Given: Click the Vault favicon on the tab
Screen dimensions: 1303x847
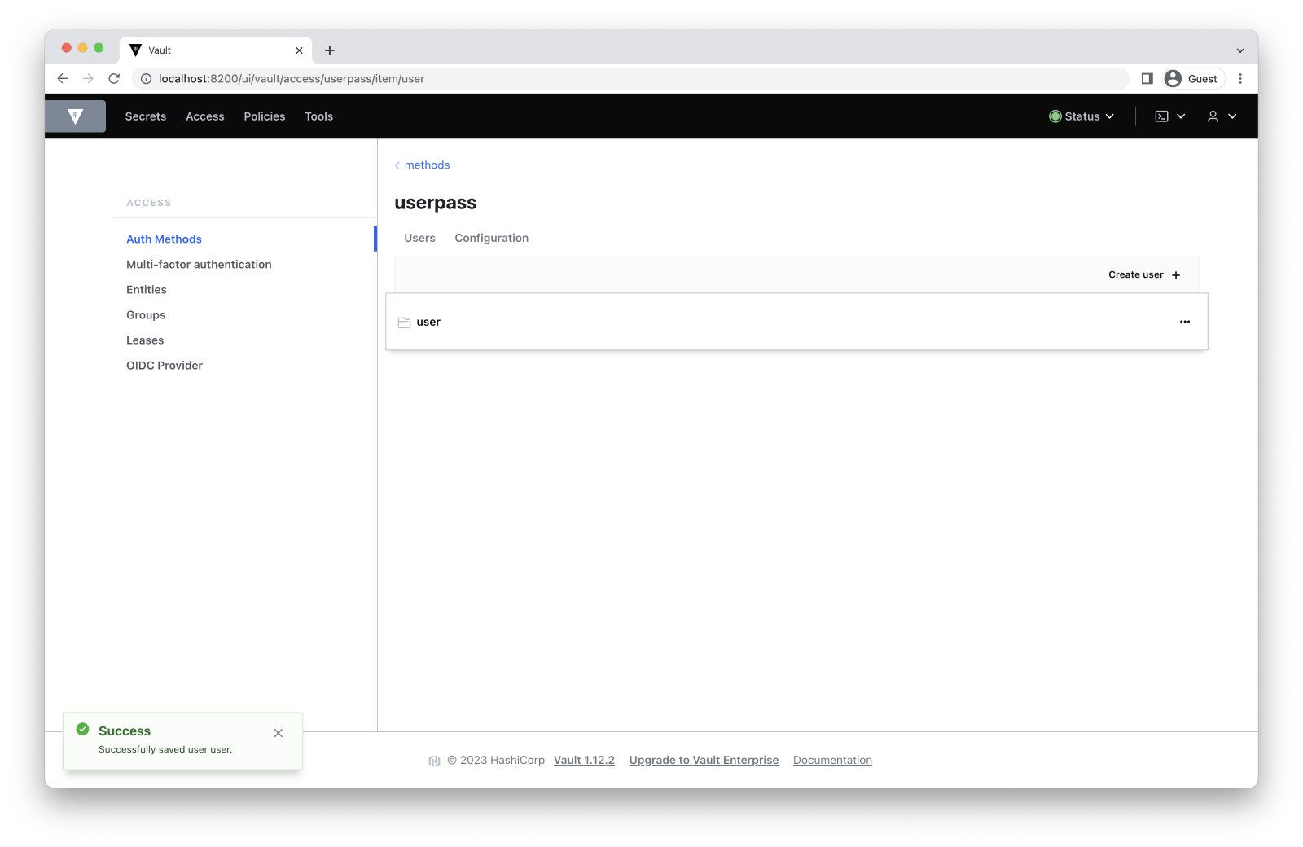Looking at the screenshot, I should pos(136,50).
